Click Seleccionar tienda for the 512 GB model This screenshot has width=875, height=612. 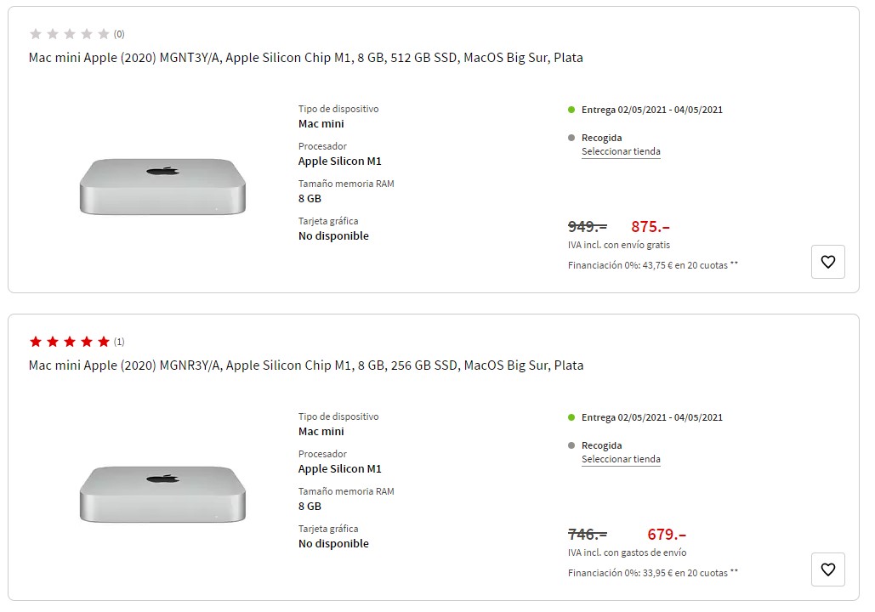click(x=621, y=152)
